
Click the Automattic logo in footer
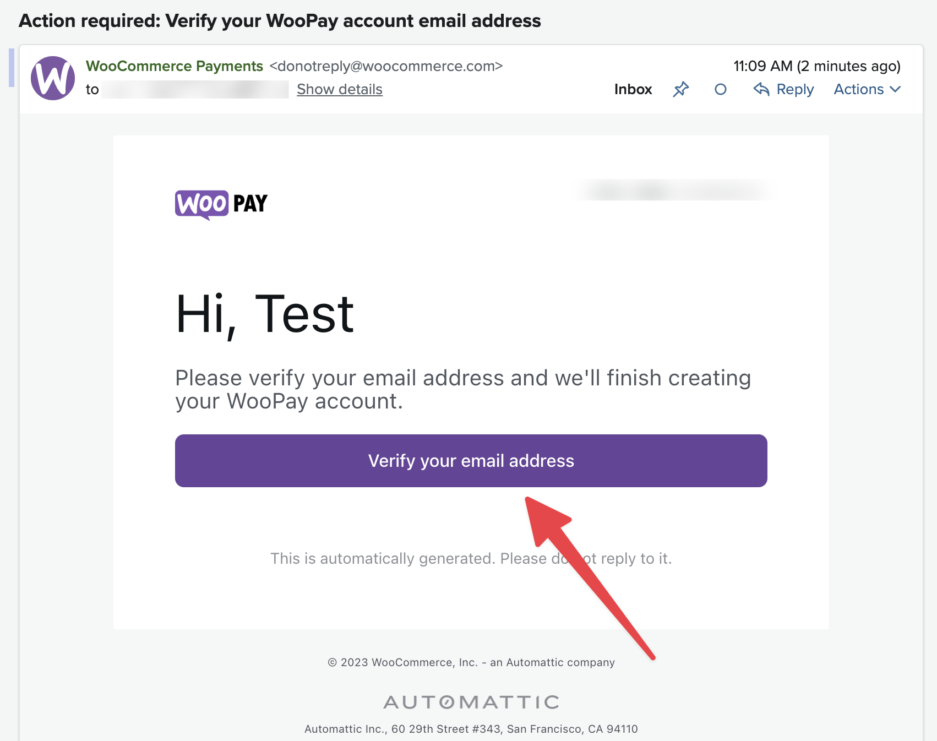coord(471,702)
